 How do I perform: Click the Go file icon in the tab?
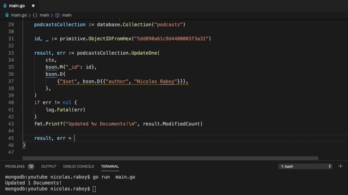[5, 6]
